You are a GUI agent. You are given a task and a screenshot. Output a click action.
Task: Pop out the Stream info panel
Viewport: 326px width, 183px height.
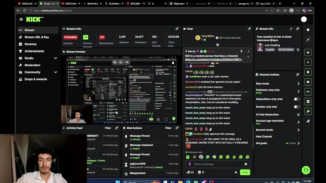(x=297, y=29)
